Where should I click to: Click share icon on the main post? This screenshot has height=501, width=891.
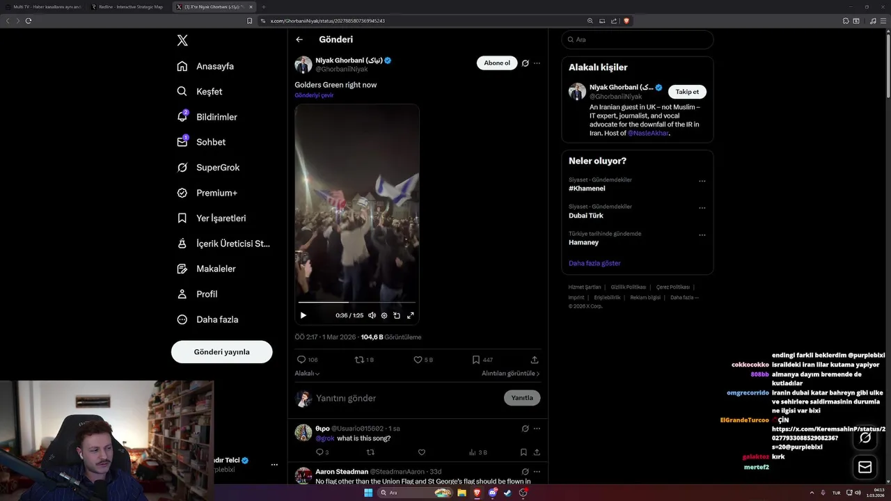point(535,360)
